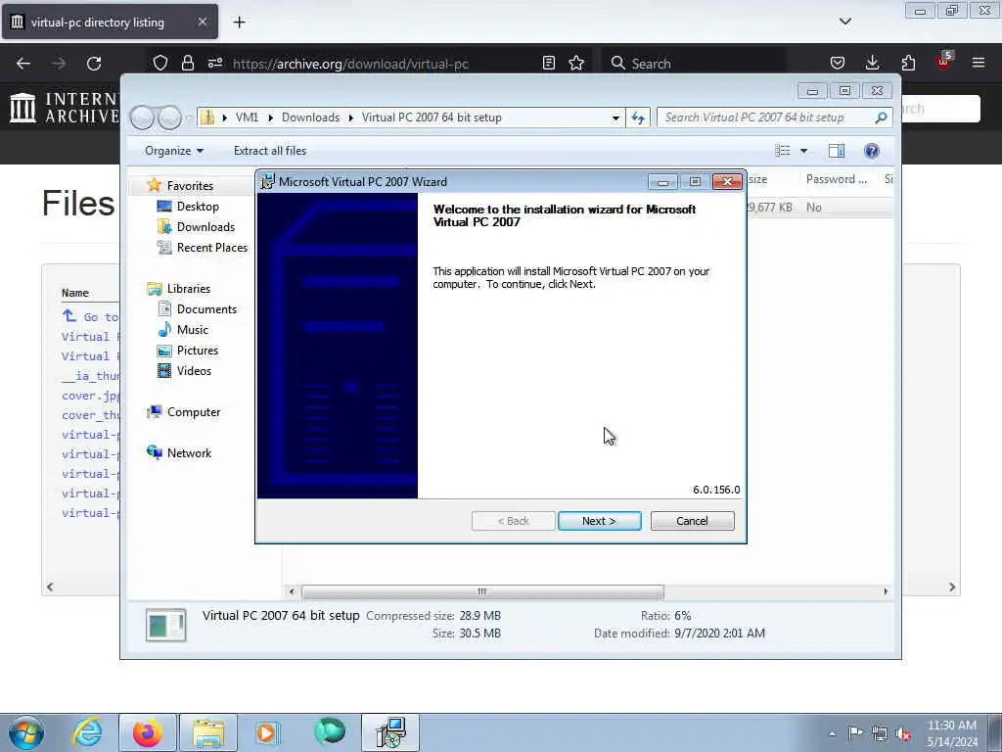
Task: Open Documents library
Action: 206,308
